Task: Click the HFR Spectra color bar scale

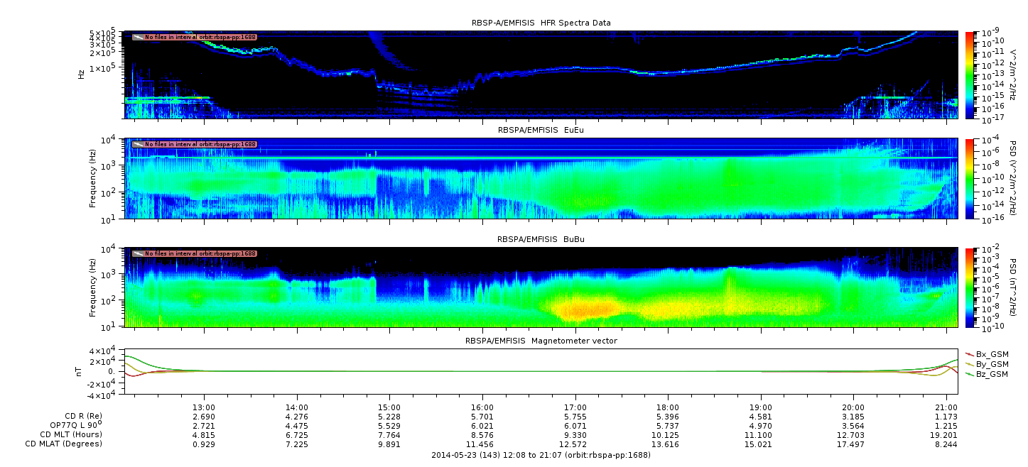Action: [970, 74]
